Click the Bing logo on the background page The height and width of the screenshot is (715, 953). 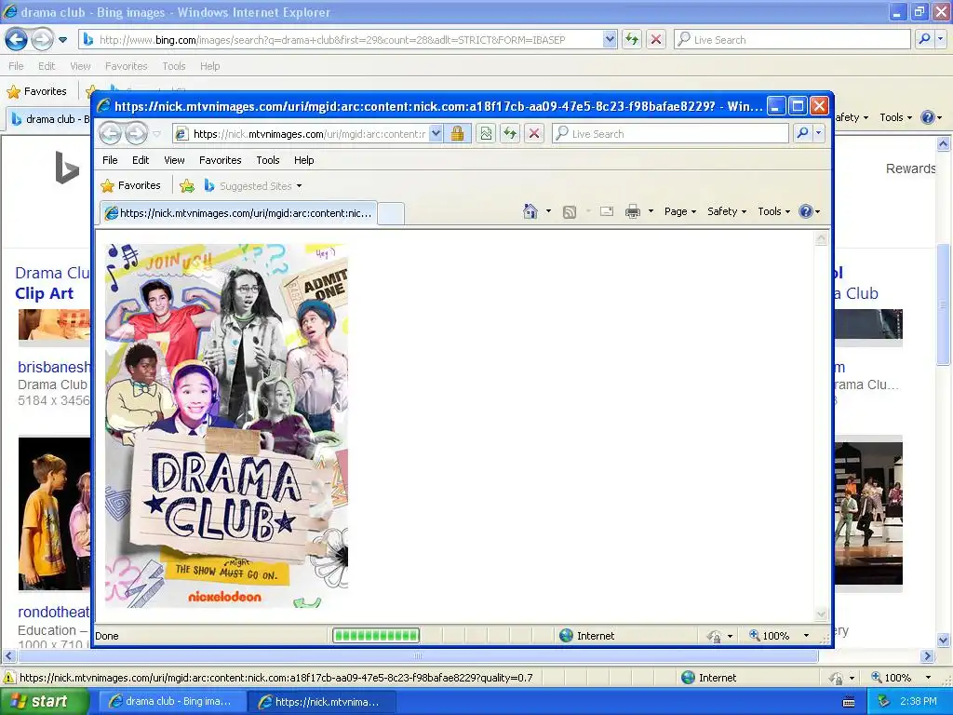67,168
